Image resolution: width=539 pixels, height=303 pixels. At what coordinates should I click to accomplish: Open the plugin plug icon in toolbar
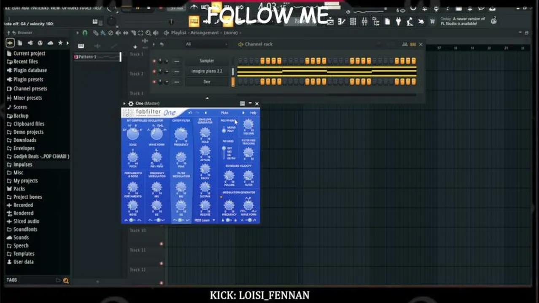pyautogui.click(x=398, y=21)
